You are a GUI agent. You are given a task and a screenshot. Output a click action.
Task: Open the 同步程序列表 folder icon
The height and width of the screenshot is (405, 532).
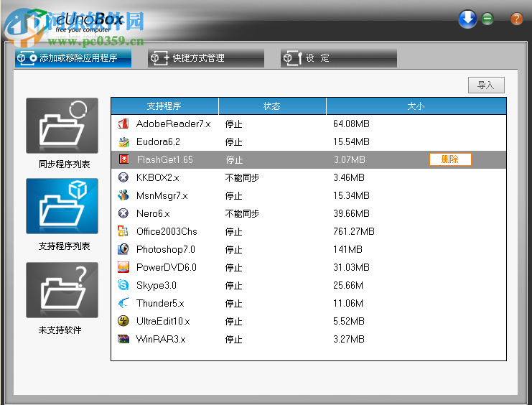tap(62, 126)
